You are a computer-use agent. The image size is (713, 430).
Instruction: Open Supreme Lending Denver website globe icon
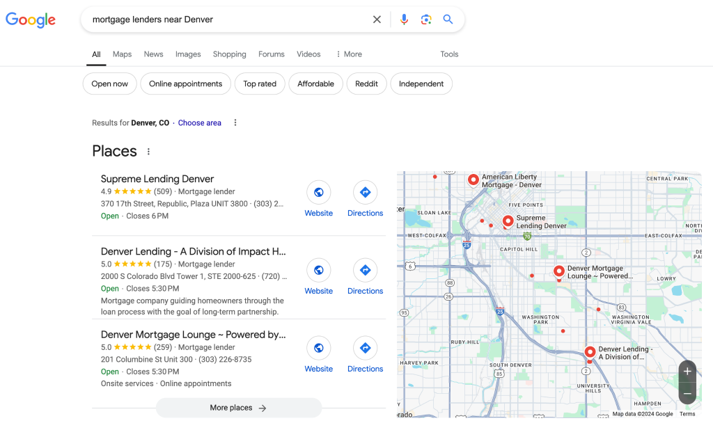coord(318,193)
